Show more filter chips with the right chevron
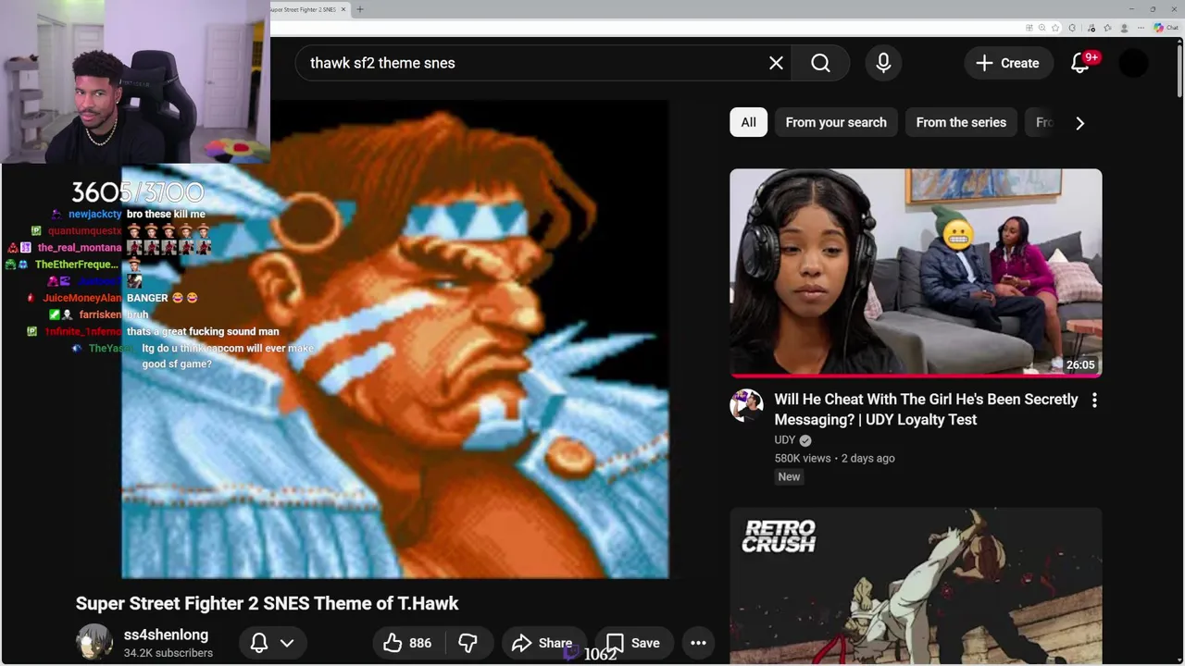1185x666 pixels. pos(1079,122)
